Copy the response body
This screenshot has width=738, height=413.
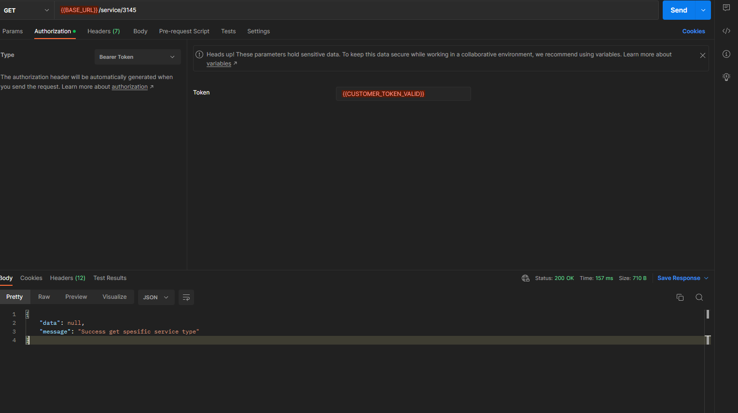[x=680, y=297]
